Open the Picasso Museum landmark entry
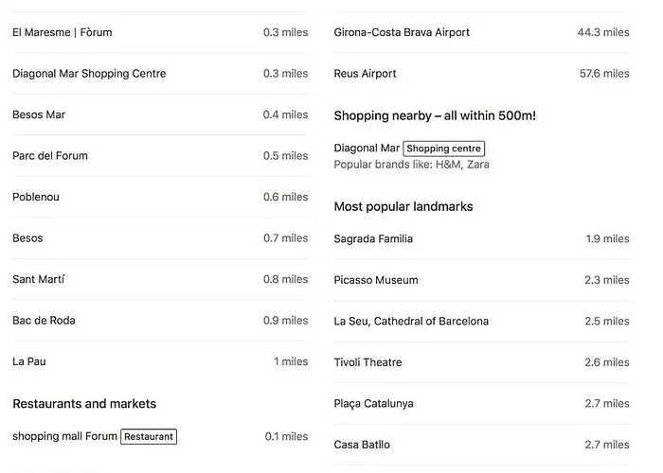The image size is (663, 473). point(481,280)
